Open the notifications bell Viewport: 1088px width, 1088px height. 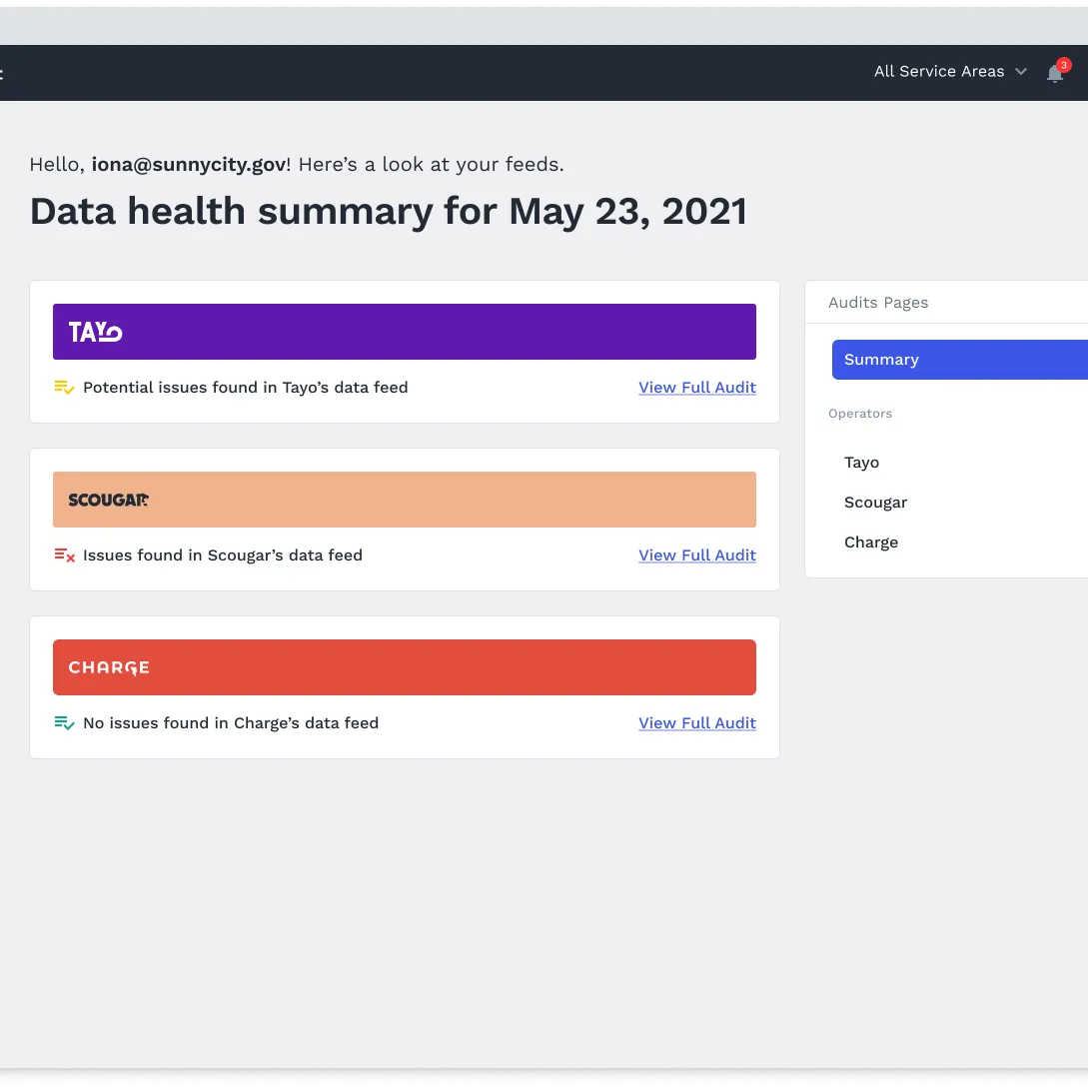click(x=1054, y=73)
